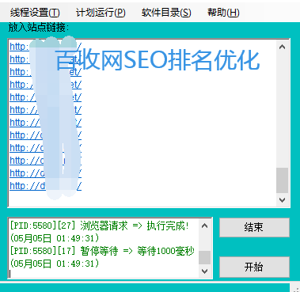Click the first link in the site list

point(45,47)
